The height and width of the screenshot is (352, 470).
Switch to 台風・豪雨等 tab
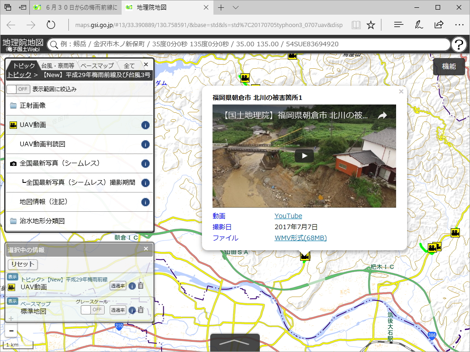[x=58, y=66]
